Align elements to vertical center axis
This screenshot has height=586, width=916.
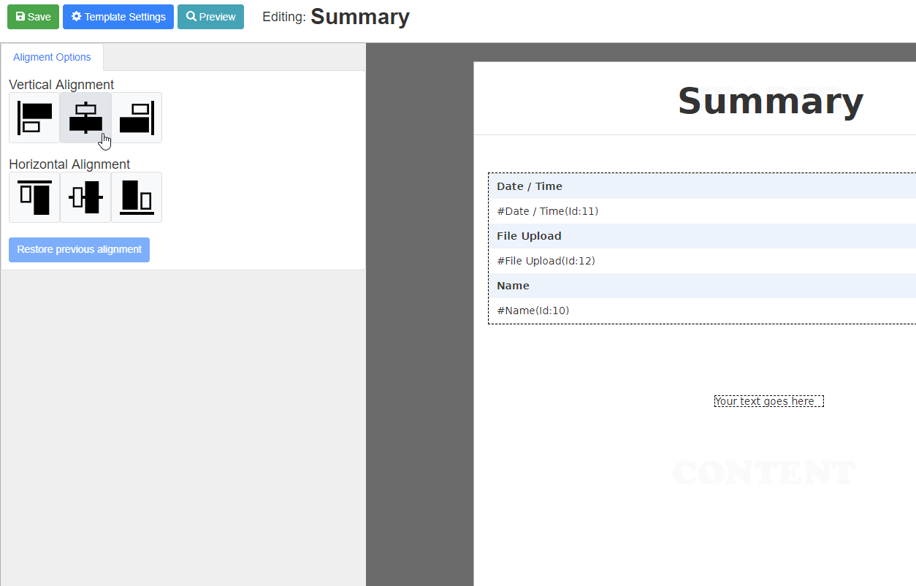point(85,118)
